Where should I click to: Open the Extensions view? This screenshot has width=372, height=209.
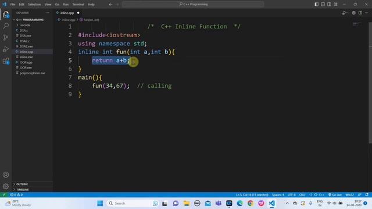[x=6, y=61]
